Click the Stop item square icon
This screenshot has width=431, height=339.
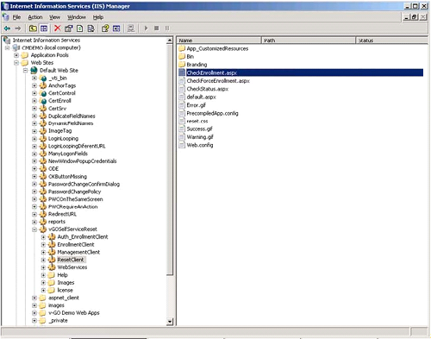(157, 28)
